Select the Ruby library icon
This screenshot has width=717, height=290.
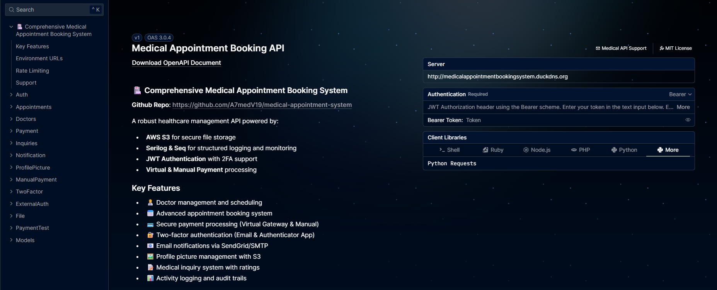tap(485, 150)
